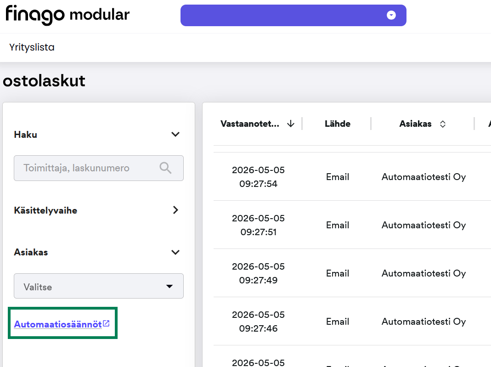Open the purple company selector dropdown
Screen dimensions: 491x367
pos(293,15)
